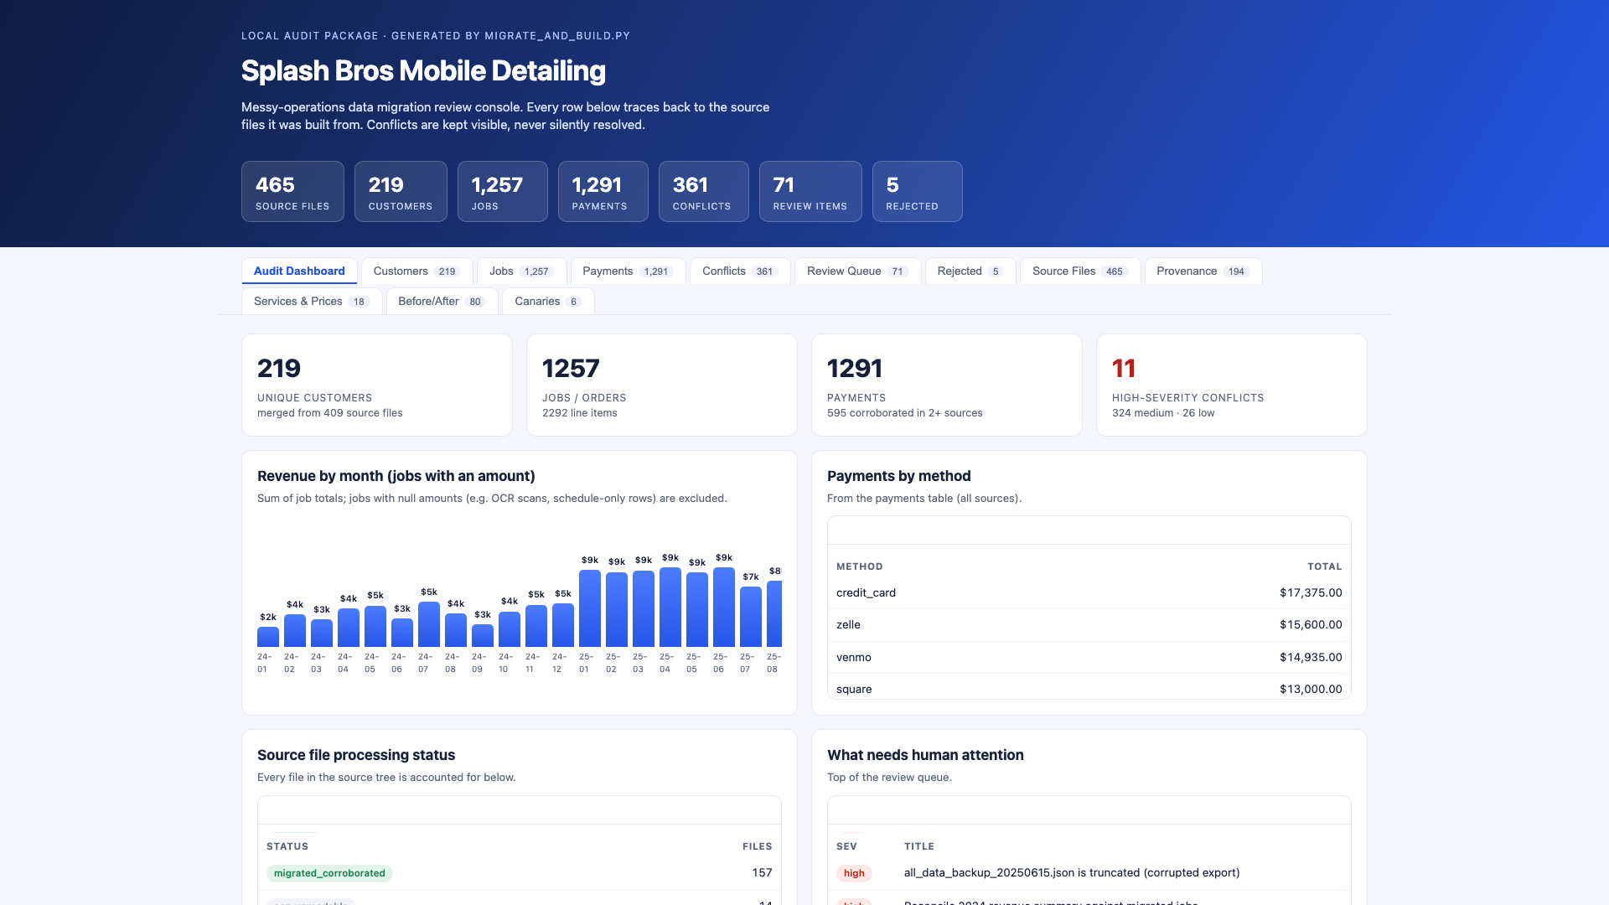Click the STATUS column header

click(287, 846)
